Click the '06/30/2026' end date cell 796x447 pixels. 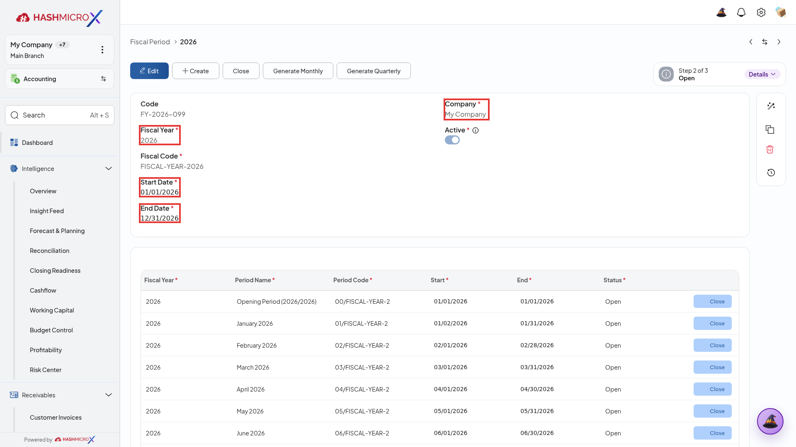(x=537, y=433)
